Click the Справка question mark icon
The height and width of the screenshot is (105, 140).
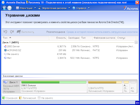coord(74,8)
